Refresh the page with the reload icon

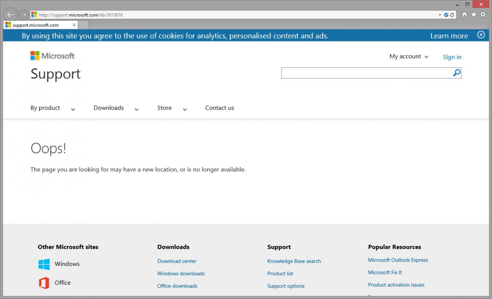(452, 15)
